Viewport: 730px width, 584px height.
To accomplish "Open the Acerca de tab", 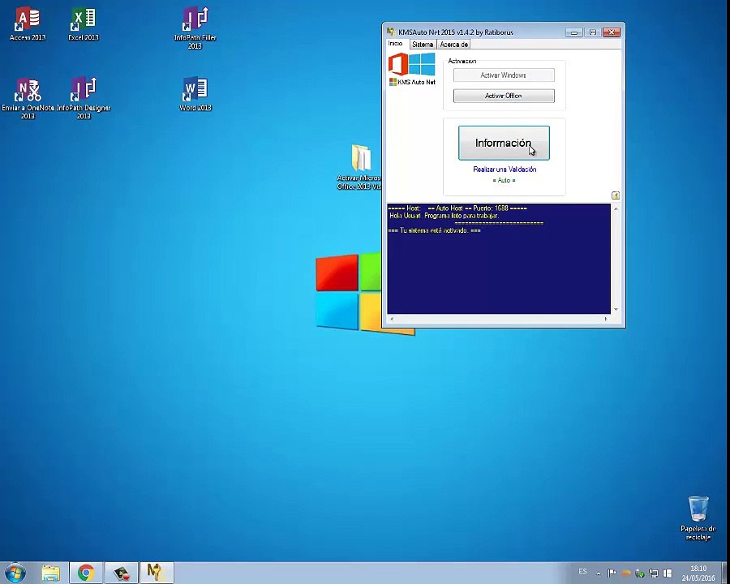I will [454, 45].
